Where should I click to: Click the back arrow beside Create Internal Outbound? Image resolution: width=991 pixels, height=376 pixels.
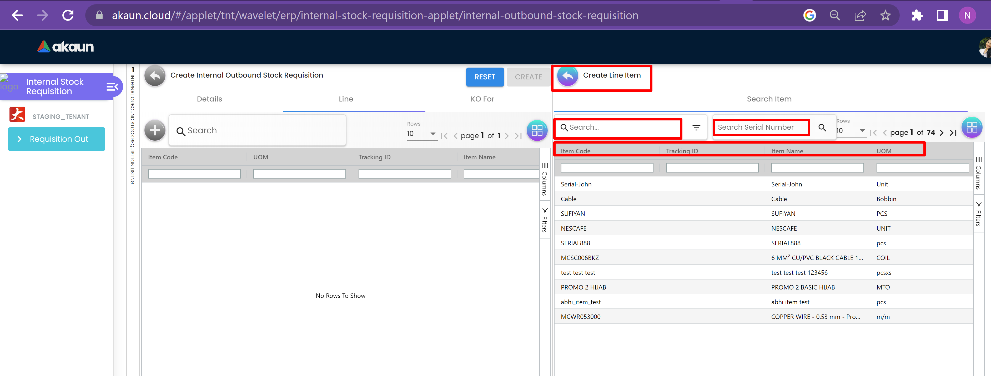coord(155,76)
